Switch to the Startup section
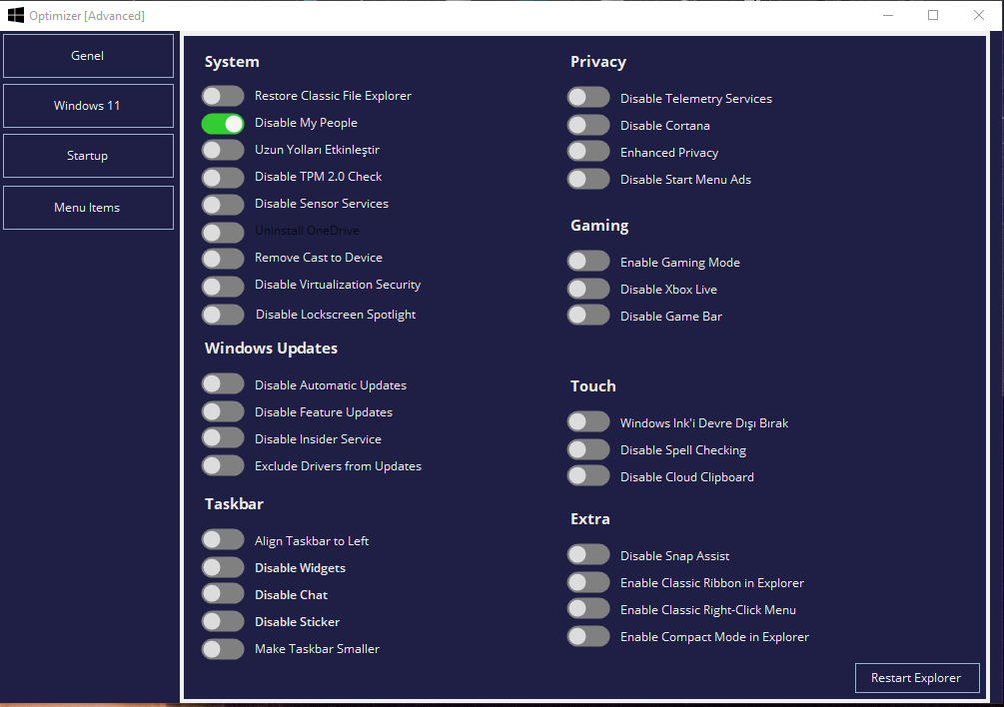The height and width of the screenshot is (707, 1004). pyautogui.click(x=88, y=156)
